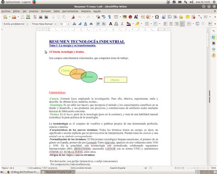Click the Clone formatting paintbrush icon
Screen dimensions: 217x174
click(x=73, y=17)
